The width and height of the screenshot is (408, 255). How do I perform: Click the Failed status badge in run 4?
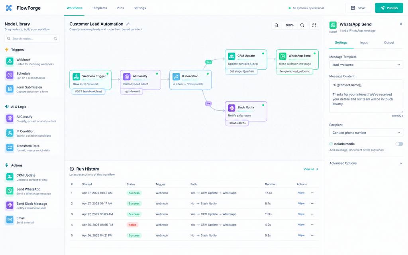click(x=132, y=225)
